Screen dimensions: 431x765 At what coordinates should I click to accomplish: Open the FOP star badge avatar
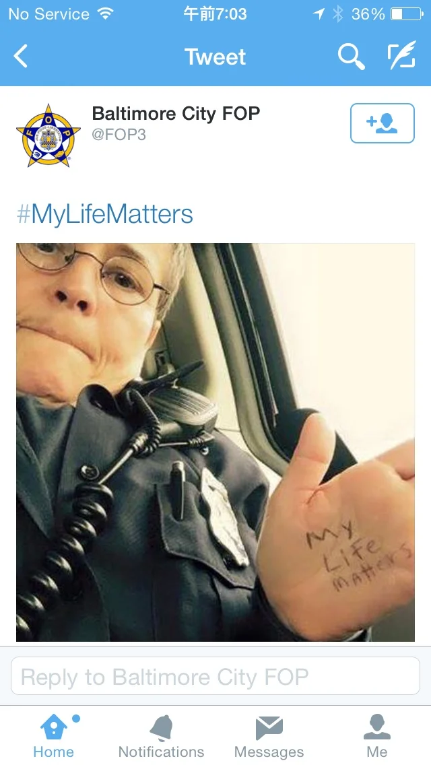48,135
